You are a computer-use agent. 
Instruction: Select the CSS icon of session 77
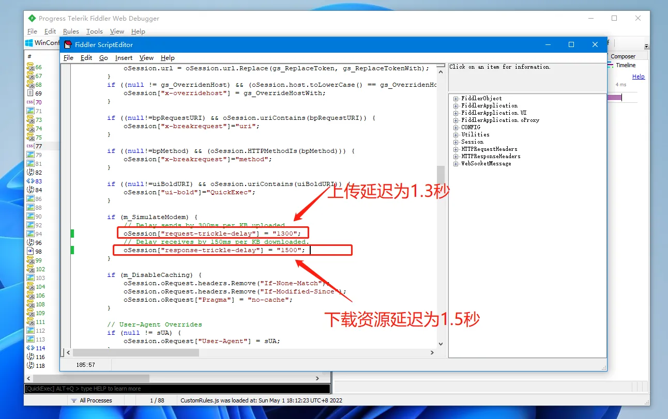[x=30, y=146]
